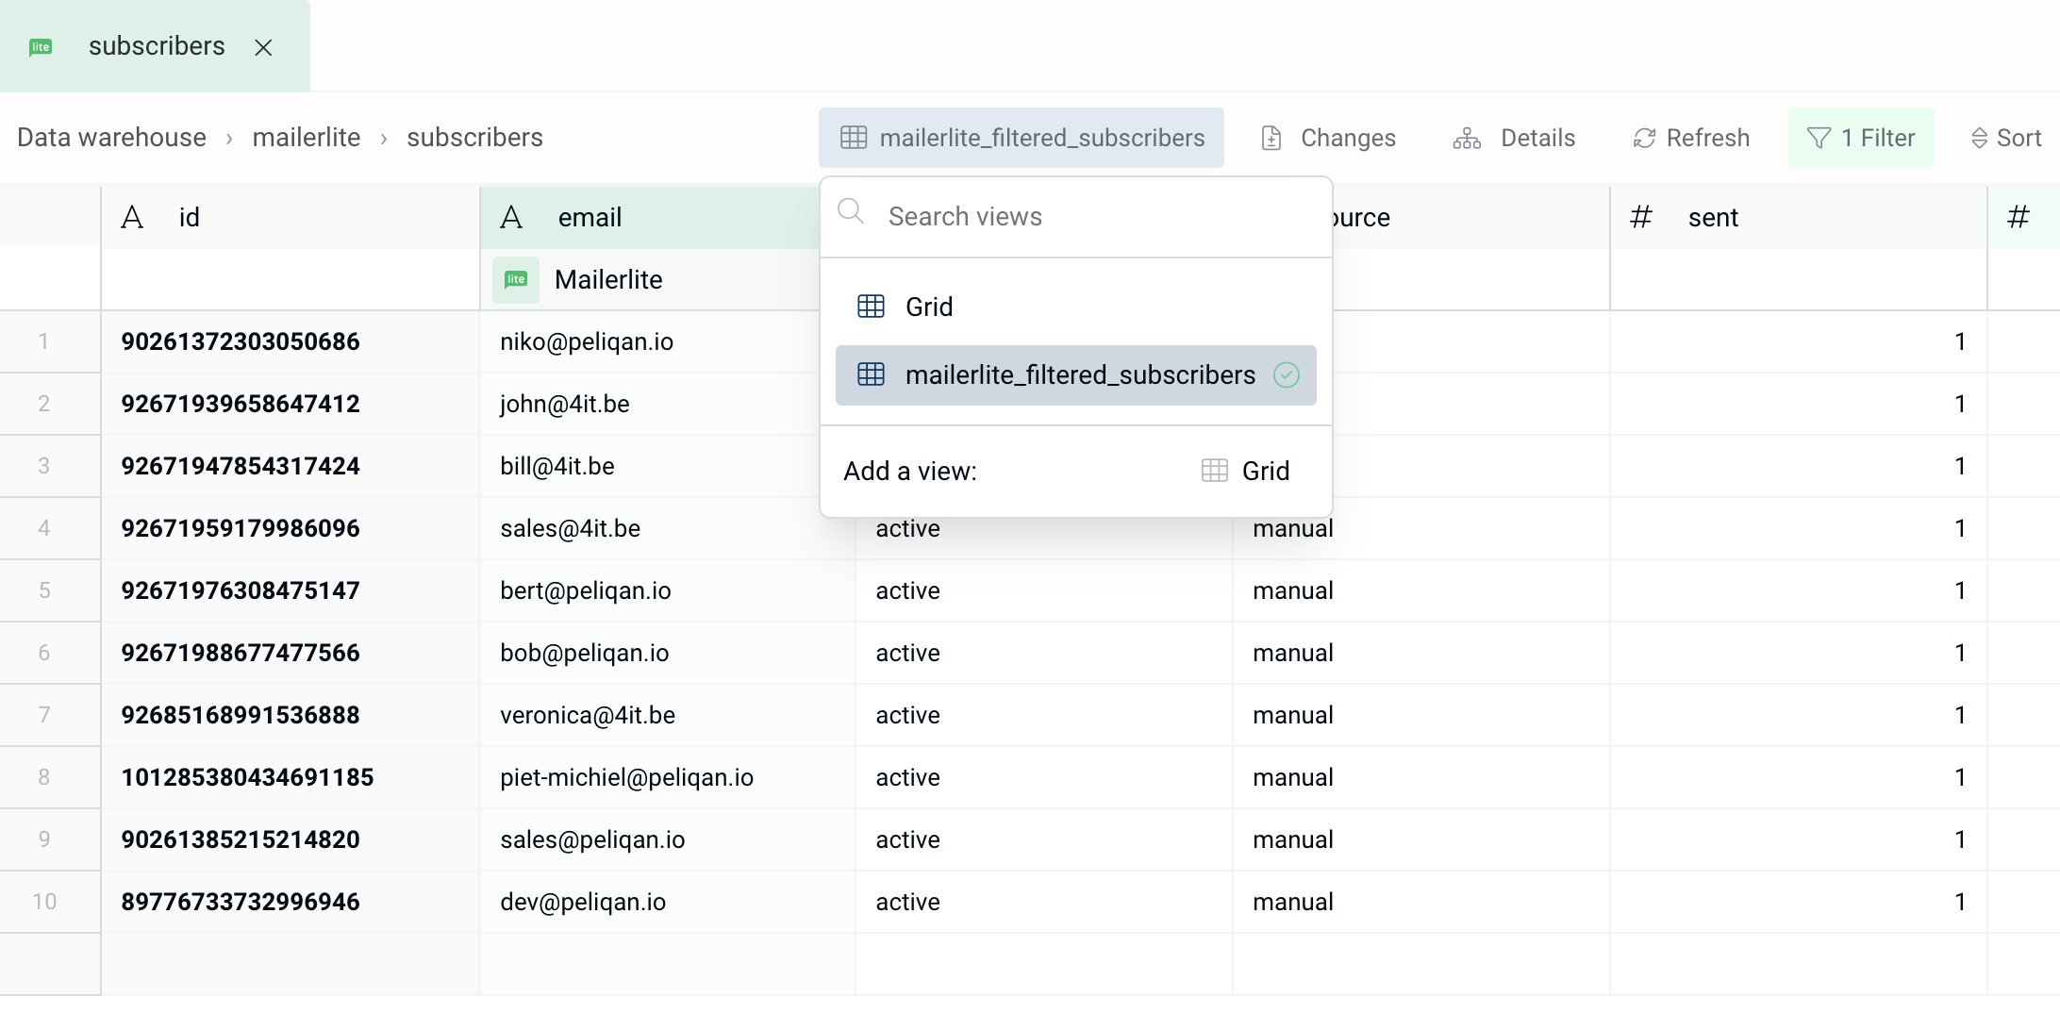Viewport: 2060px width, 1013px height.
Task: Refresh the table data
Action: click(1691, 138)
